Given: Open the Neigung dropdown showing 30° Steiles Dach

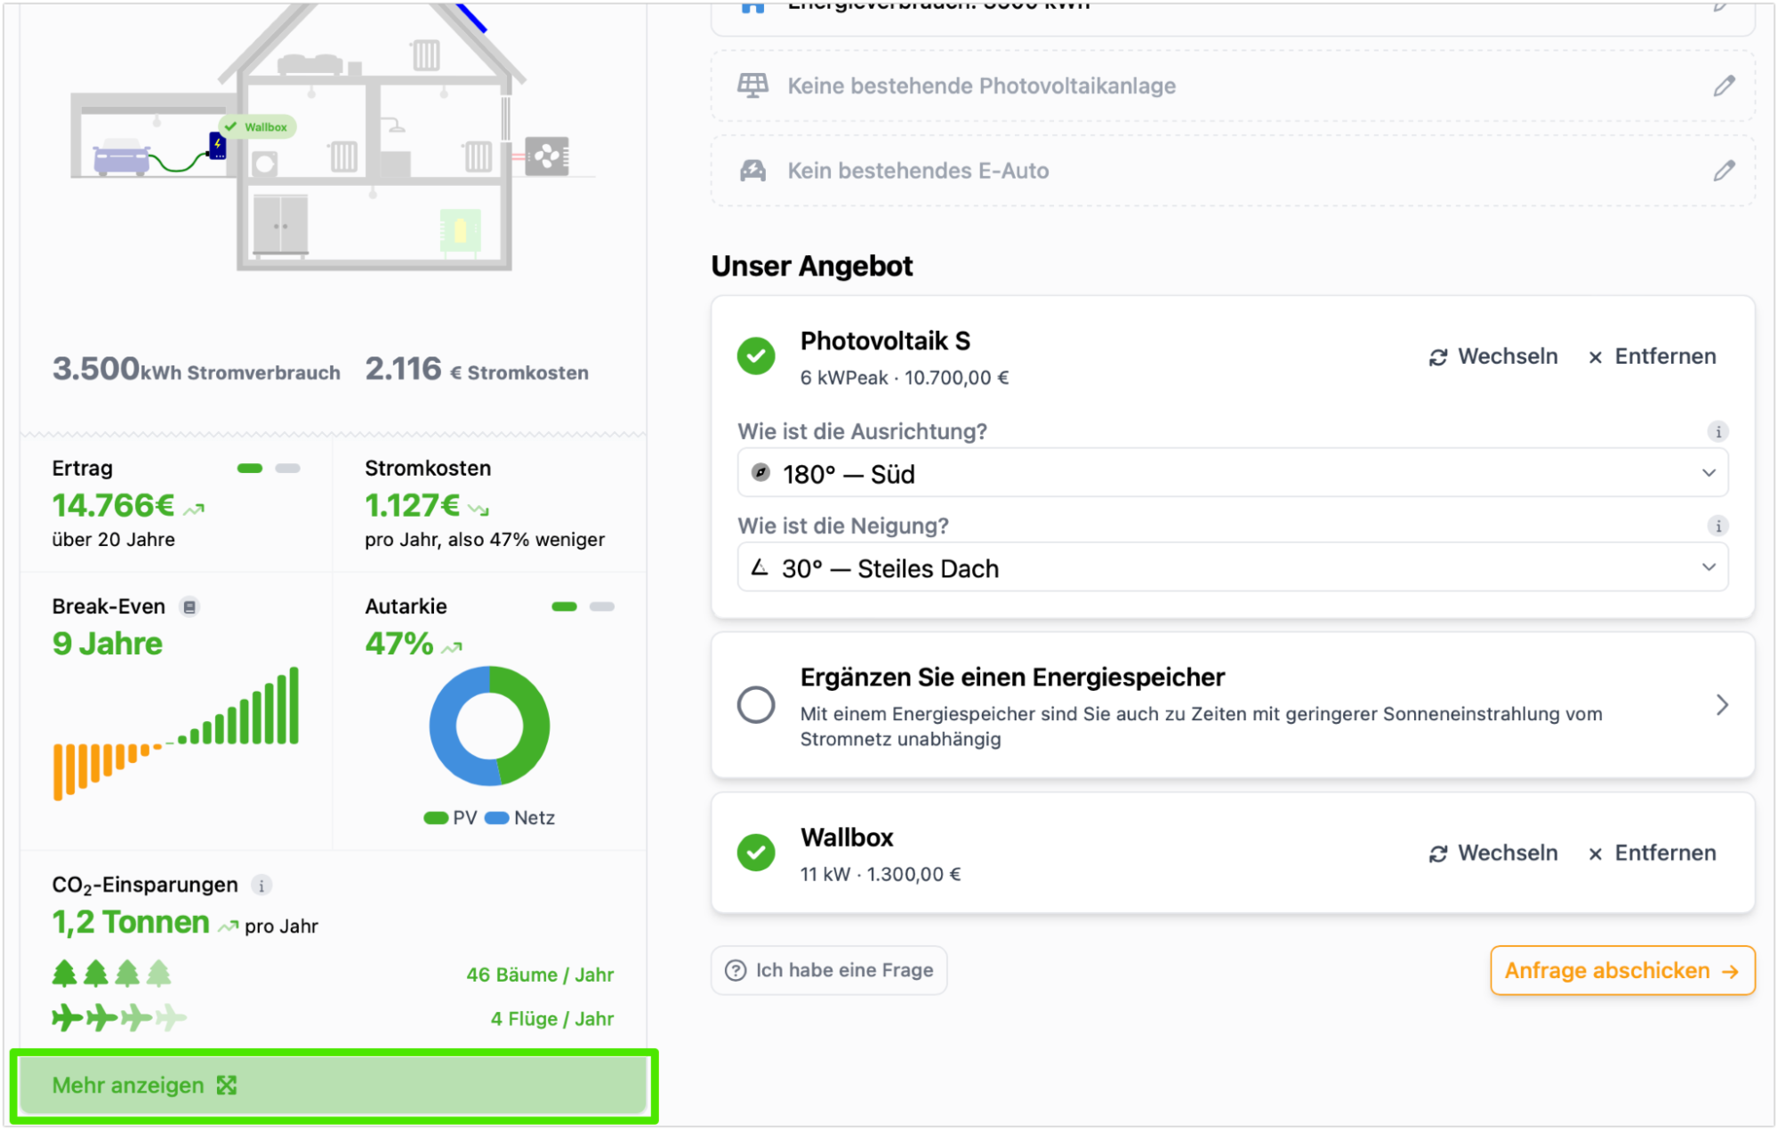Looking at the screenshot, I should [x=1232, y=568].
